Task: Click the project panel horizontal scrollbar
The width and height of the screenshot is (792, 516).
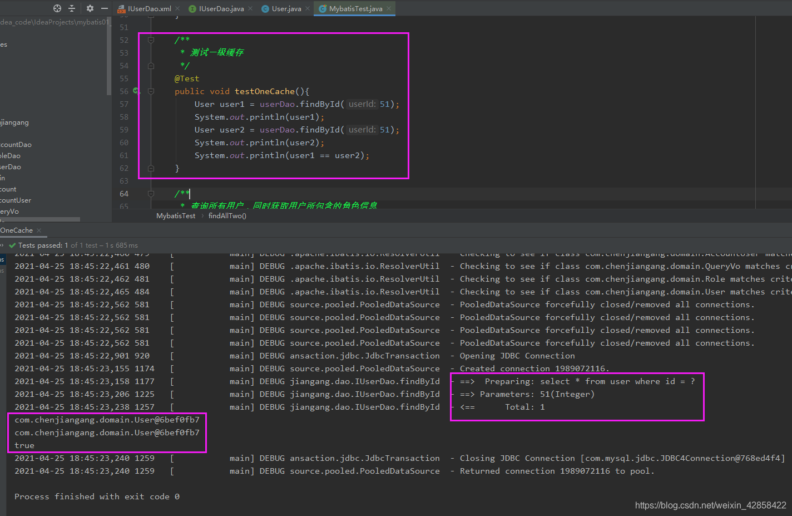Action: click(x=40, y=219)
